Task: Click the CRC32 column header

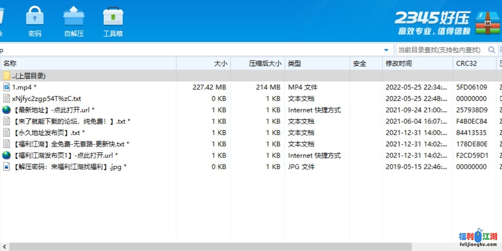Action: coord(466,64)
